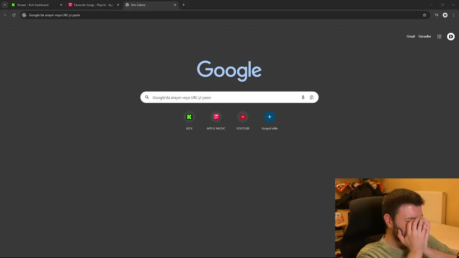Open a new tab with plus button
Image resolution: width=459 pixels, height=258 pixels.
point(184,5)
